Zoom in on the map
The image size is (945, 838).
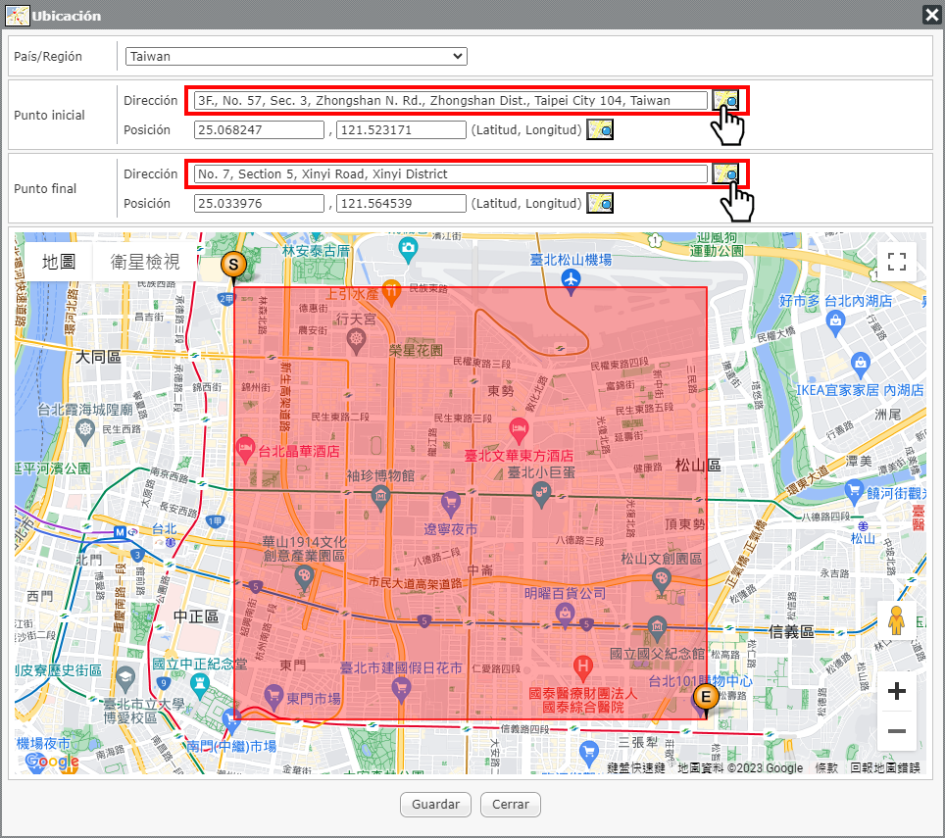tap(897, 691)
